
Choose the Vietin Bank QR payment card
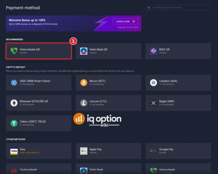[108, 51]
